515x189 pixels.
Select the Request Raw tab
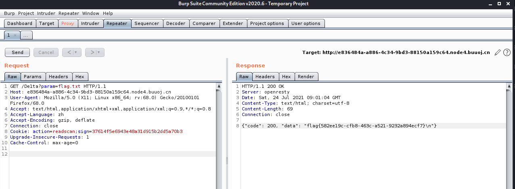pos(13,77)
